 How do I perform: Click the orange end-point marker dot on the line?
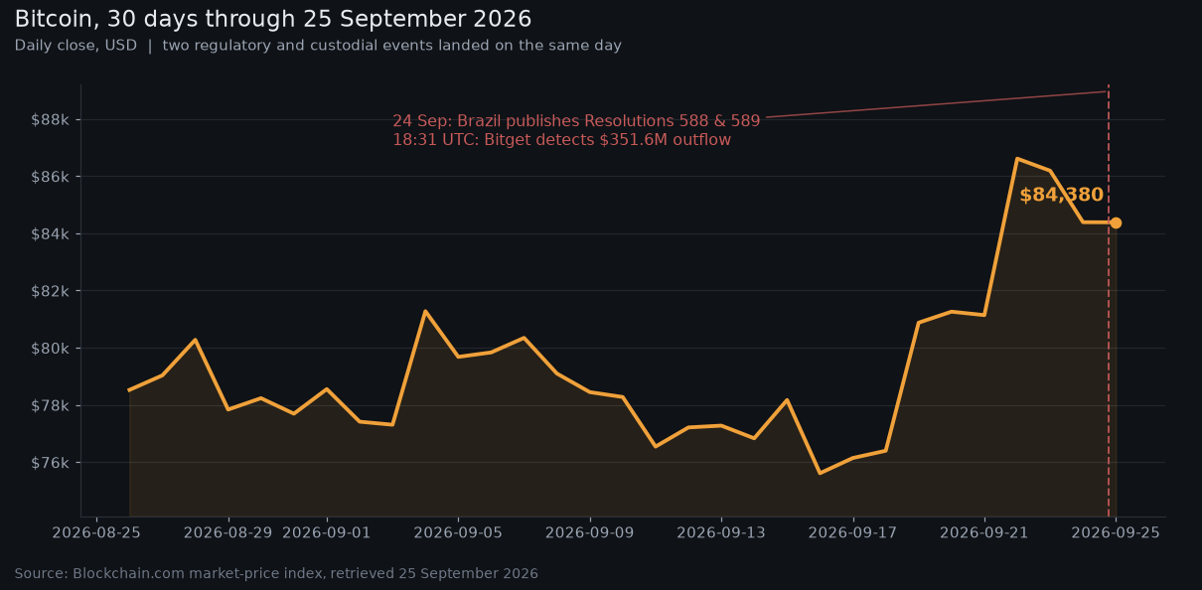tap(1116, 222)
